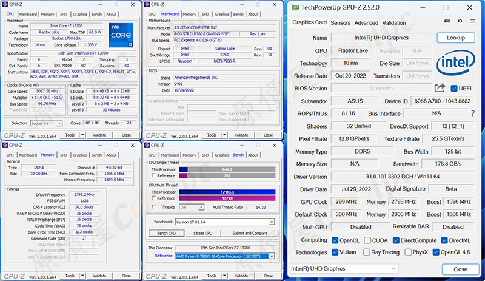This screenshot has height=281, width=485.
Task: Click the single thread This Processor bar 846.0
Action: point(227,169)
